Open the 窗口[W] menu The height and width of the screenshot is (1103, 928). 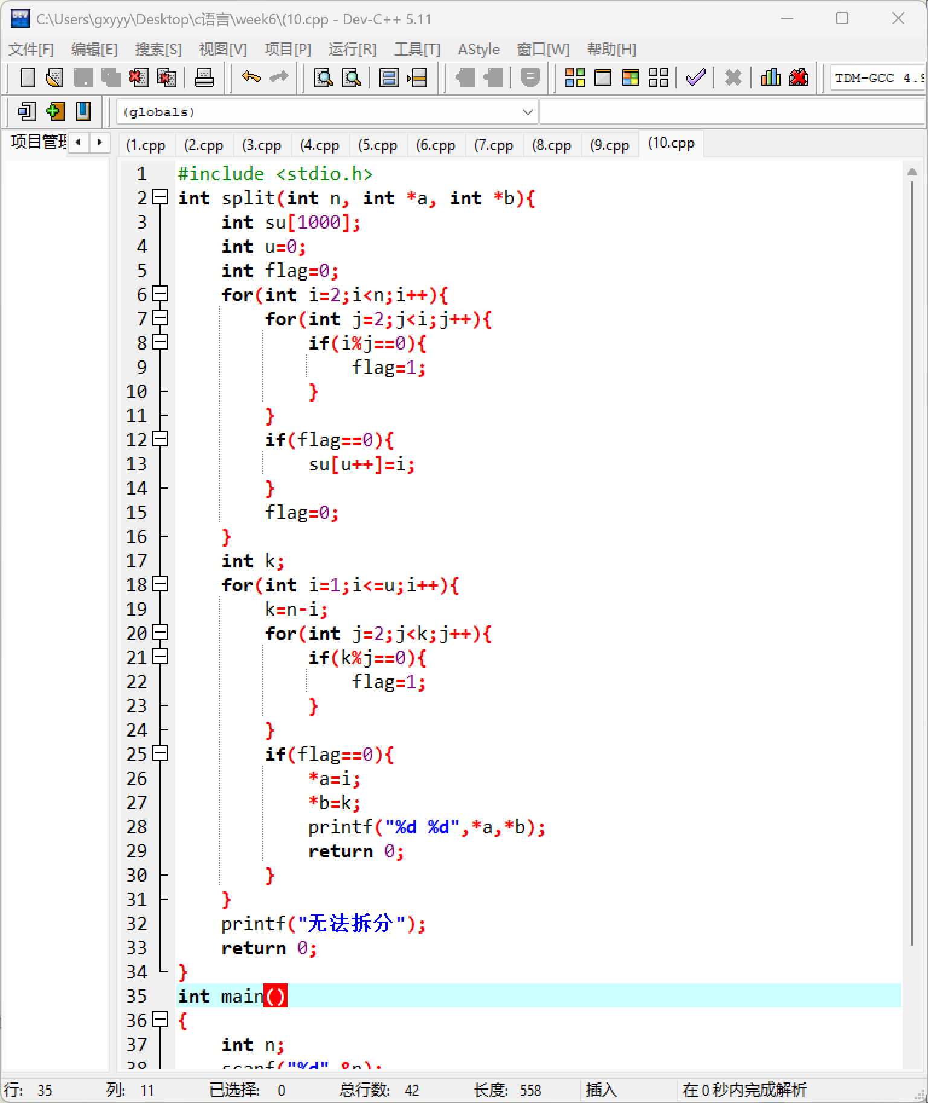tap(543, 49)
